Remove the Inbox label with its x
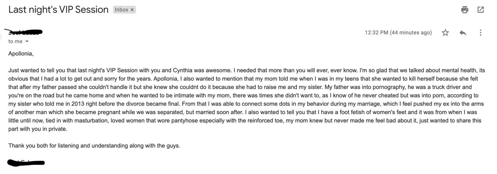 click(132, 10)
